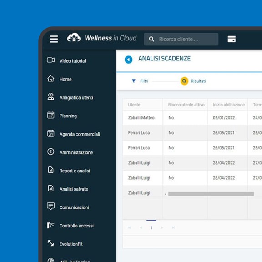Select page 1 in pager
Screen dimensions: 262x262
click(x=151, y=228)
